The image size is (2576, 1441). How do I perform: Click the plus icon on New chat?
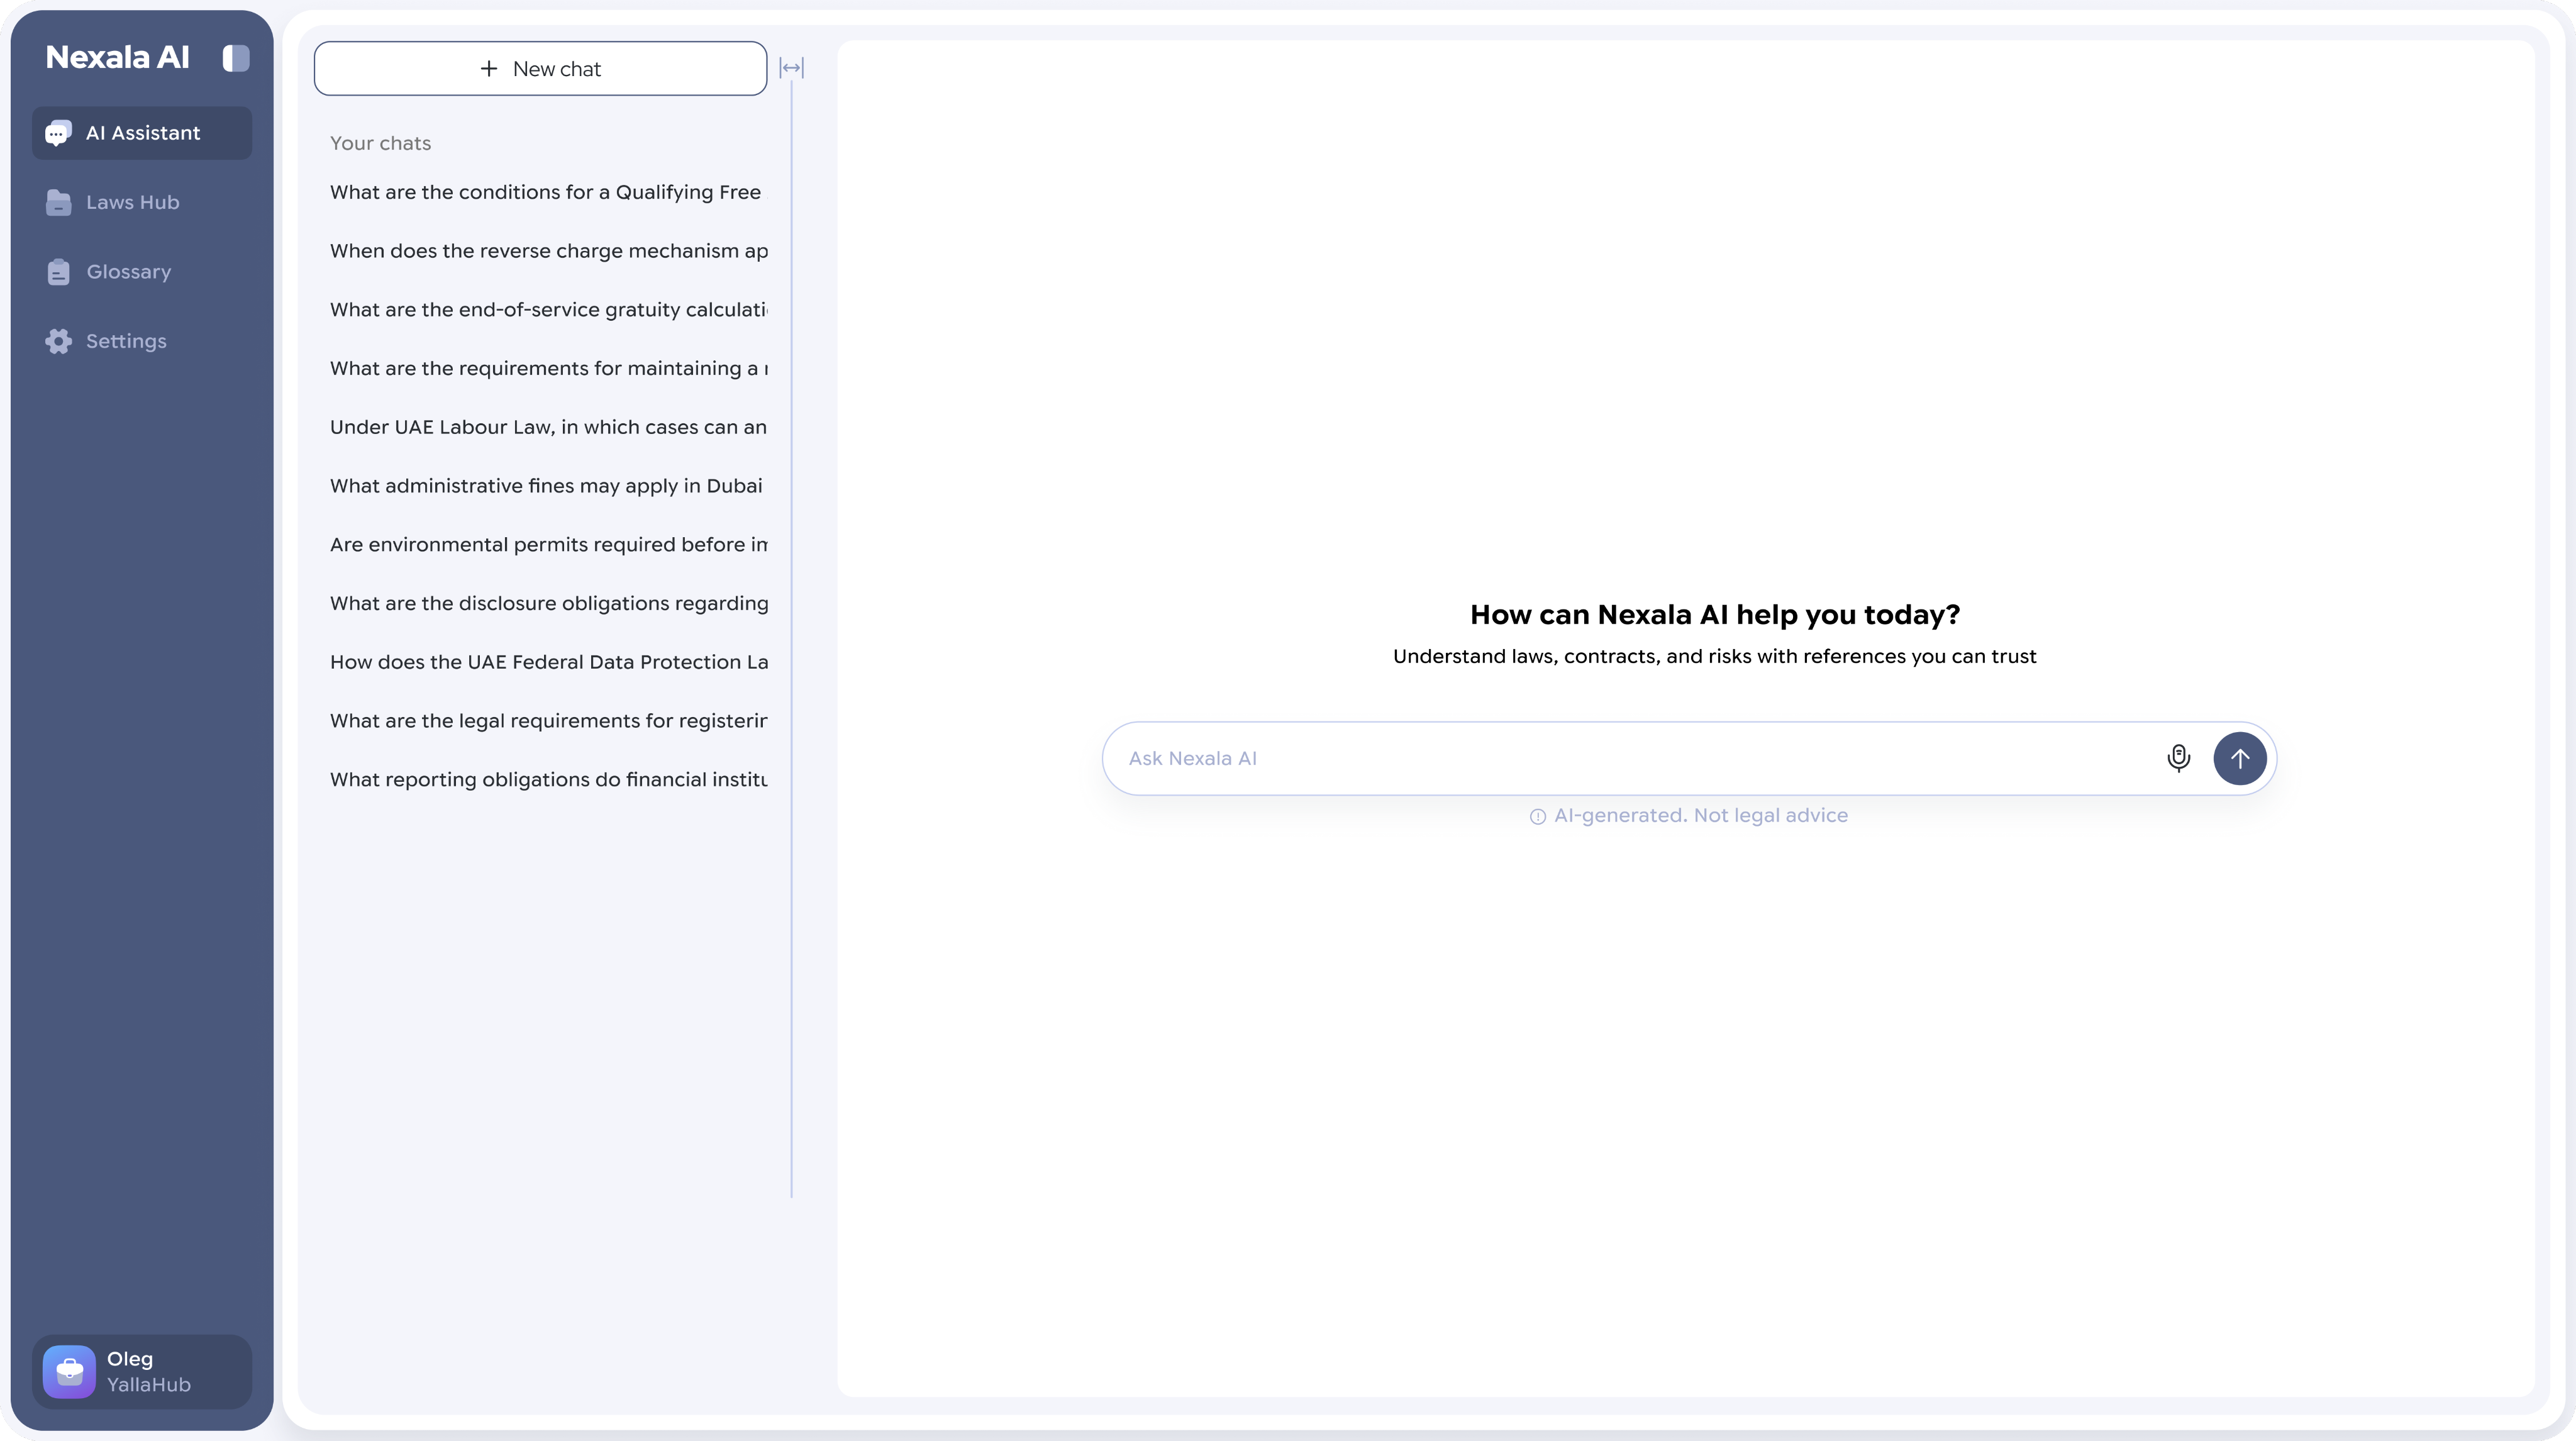(489, 68)
